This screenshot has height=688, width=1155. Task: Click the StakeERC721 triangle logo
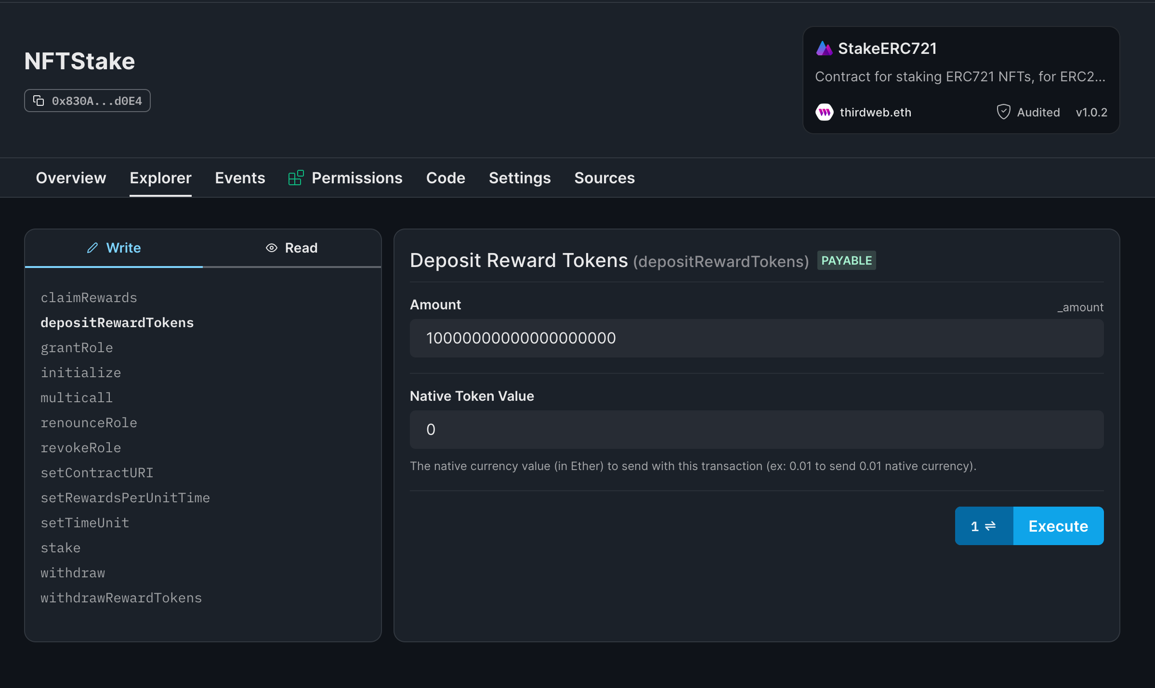tap(824, 48)
